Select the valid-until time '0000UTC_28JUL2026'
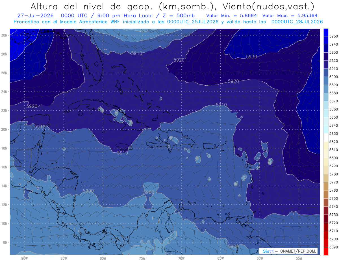Viewport: 339px width, 262px height. coord(297,21)
